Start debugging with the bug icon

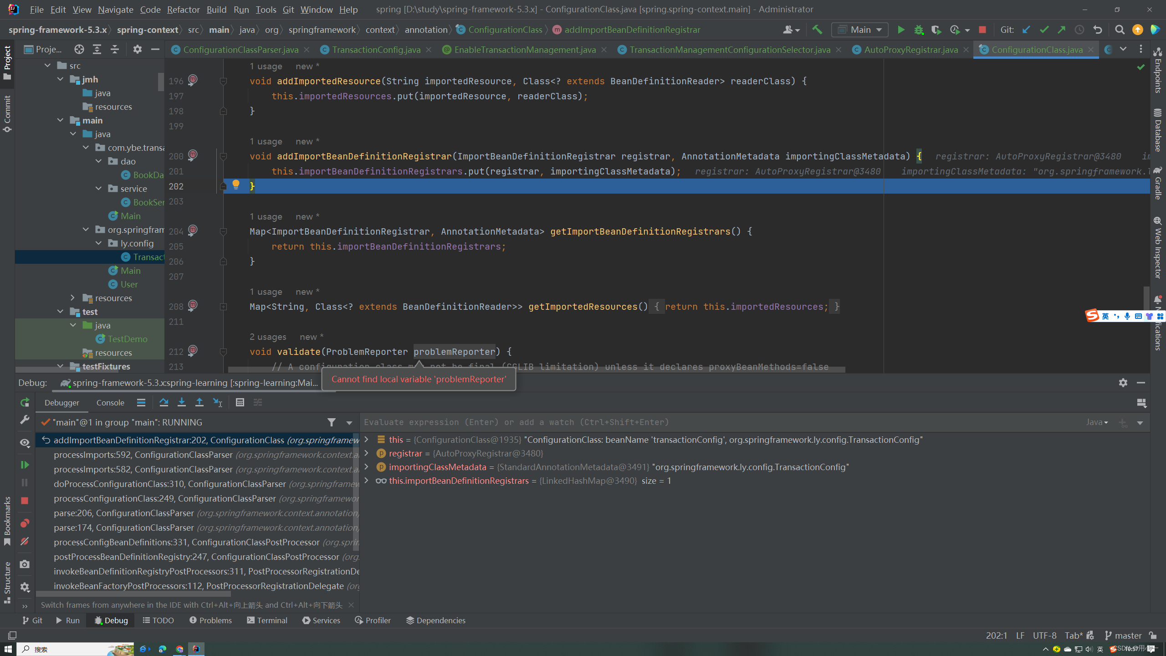click(919, 30)
